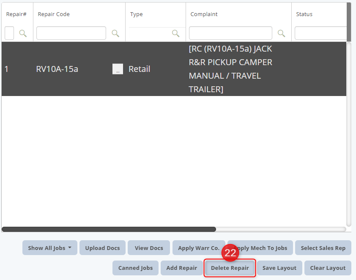Screen dimensions: 356x280
Task: Click the Repair# column search magnifier icon
Action: [23, 33]
